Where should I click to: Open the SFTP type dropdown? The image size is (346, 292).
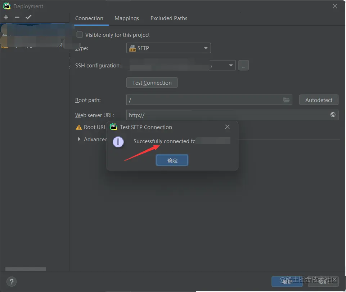click(x=168, y=48)
